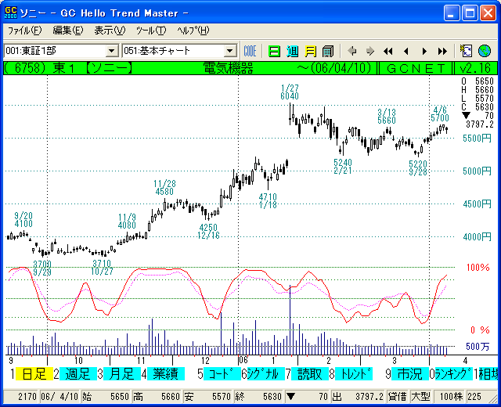
Task: Click the 5220 3/28 low label
Action: (418, 168)
